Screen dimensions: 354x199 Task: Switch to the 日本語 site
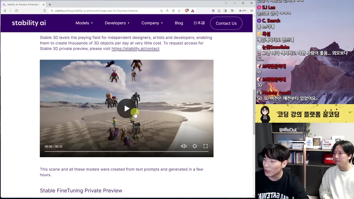[199, 23]
